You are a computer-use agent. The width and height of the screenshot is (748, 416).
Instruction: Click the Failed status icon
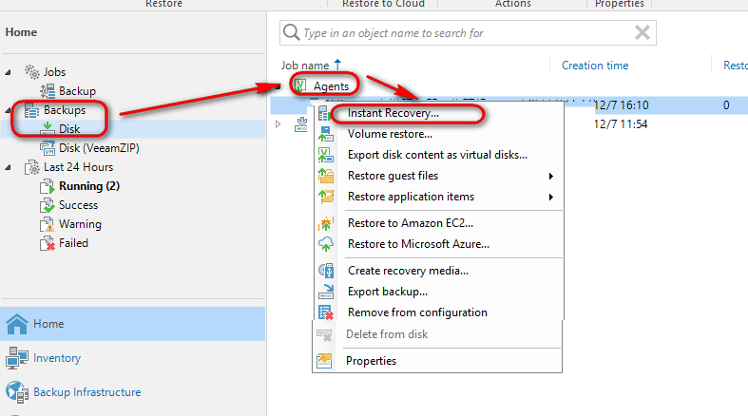coord(48,243)
